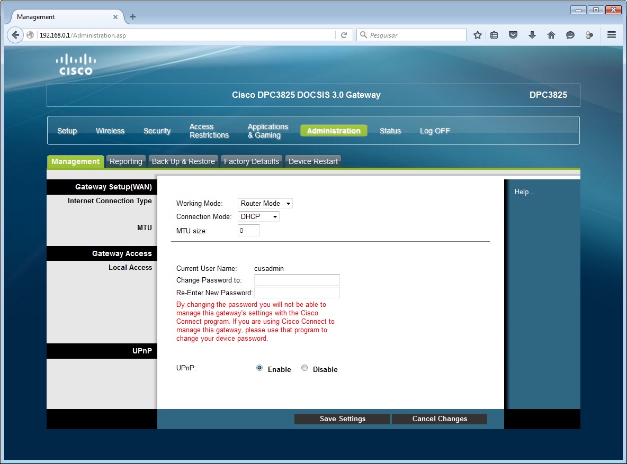Open the Downloads arrow icon
Screen dimensions: 627x464
(532, 35)
